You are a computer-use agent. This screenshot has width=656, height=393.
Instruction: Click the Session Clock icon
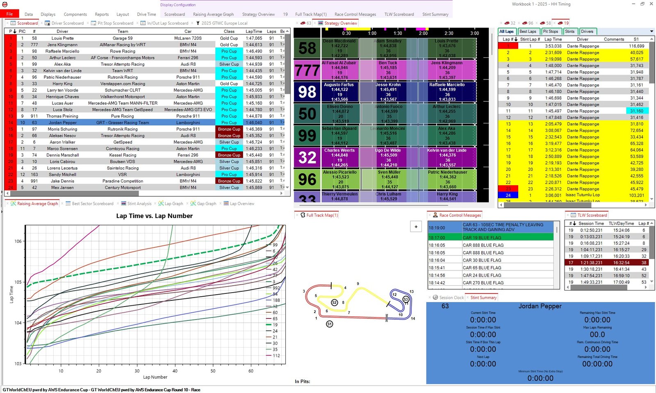point(435,298)
